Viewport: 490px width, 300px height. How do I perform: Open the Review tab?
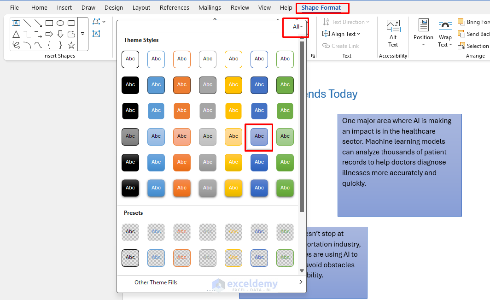pyautogui.click(x=239, y=7)
